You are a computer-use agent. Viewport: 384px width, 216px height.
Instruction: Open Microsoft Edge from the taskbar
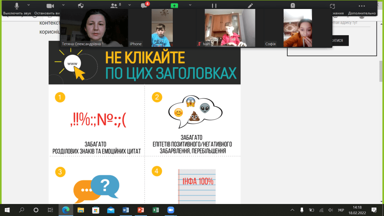[x=65, y=210]
